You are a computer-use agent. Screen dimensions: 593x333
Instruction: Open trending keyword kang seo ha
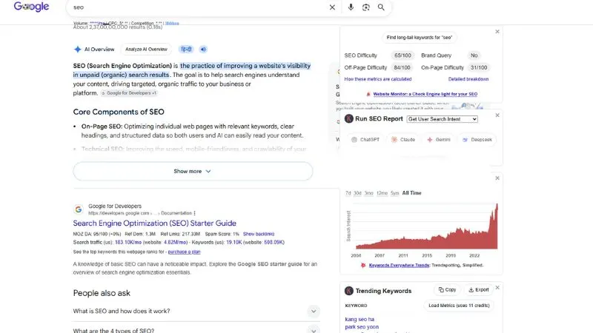(x=360, y=320)
